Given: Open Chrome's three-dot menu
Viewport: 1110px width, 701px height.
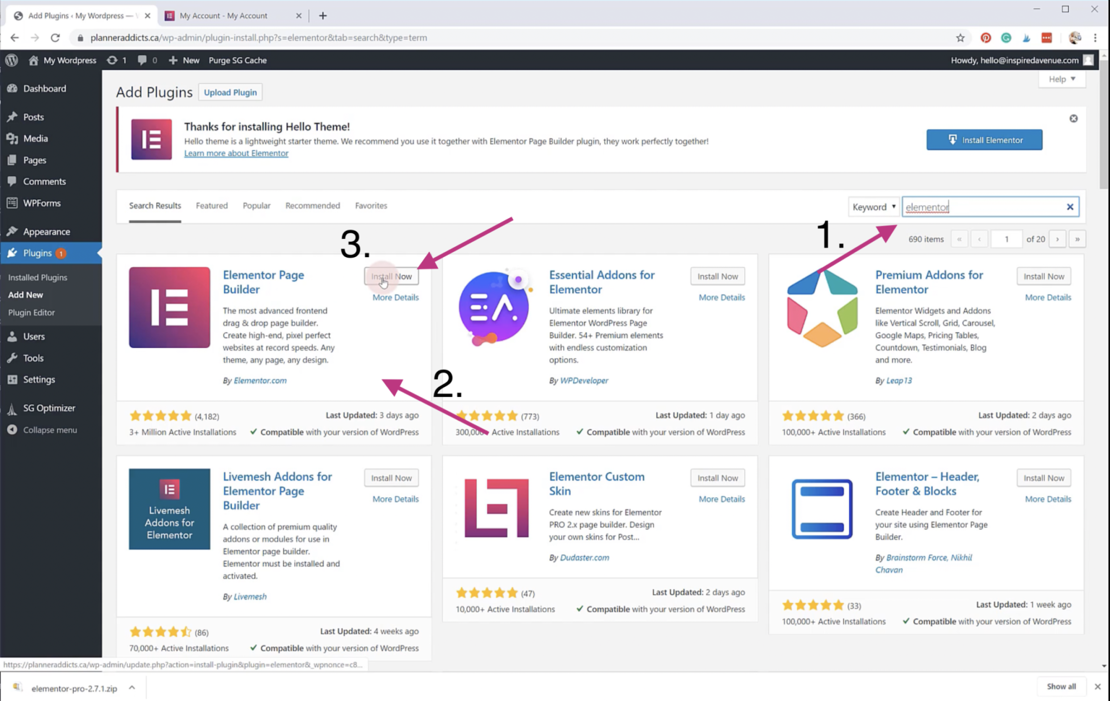Looking at the screenshot, I should tap(1096, 38).
